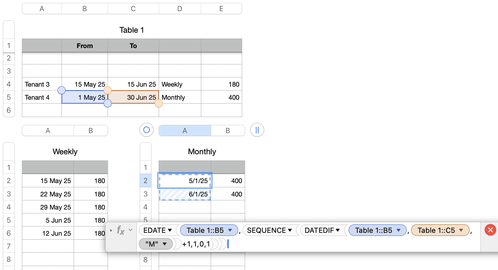Click the Monthly table's add-column handle
This screenshot has height=270, width=498.
click(x=257, y=130)
